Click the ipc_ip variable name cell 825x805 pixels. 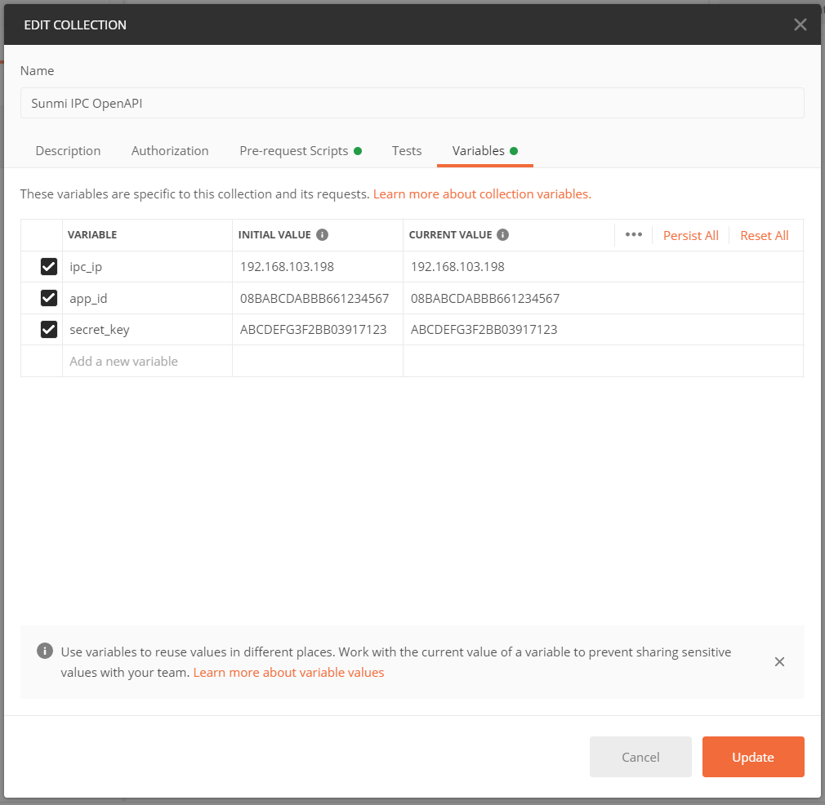(x=147, y=267)
